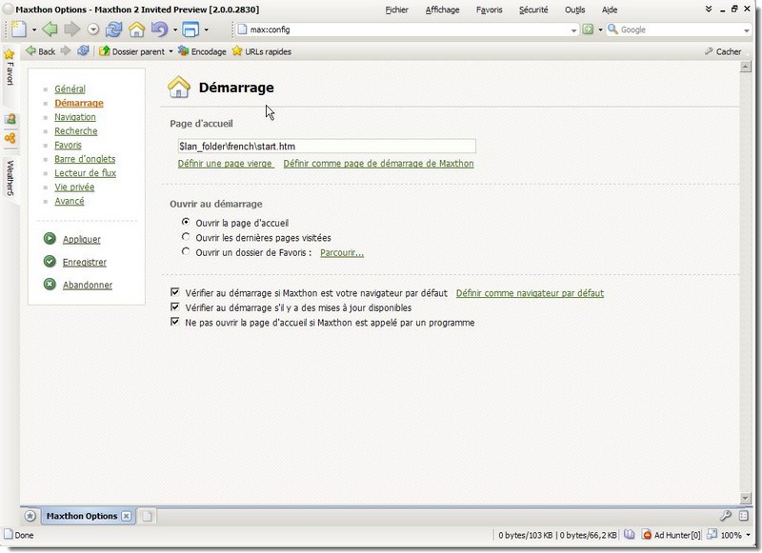
Task: Click the scrollbar down arrow
Action: [746, 498]
